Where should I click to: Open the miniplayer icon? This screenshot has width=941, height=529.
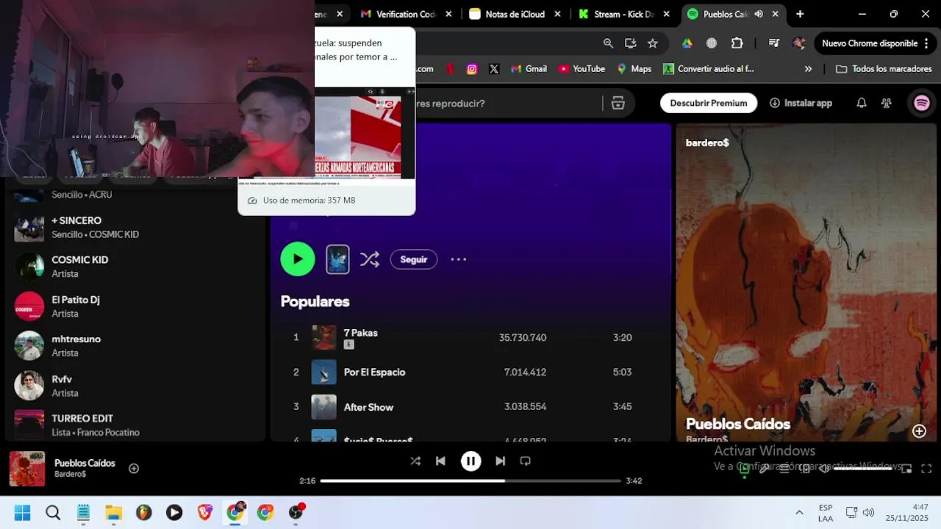point(906,469)
